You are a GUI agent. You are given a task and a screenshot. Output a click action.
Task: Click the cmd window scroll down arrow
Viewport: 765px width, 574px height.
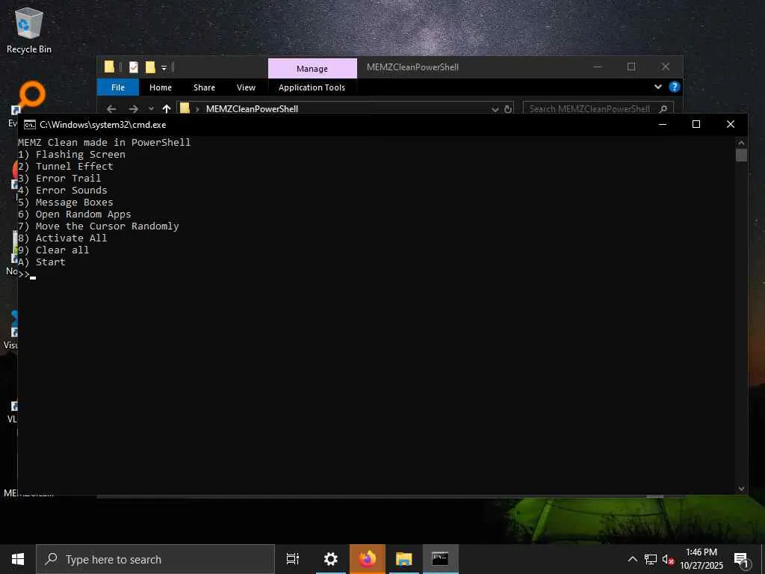[741, 488]
